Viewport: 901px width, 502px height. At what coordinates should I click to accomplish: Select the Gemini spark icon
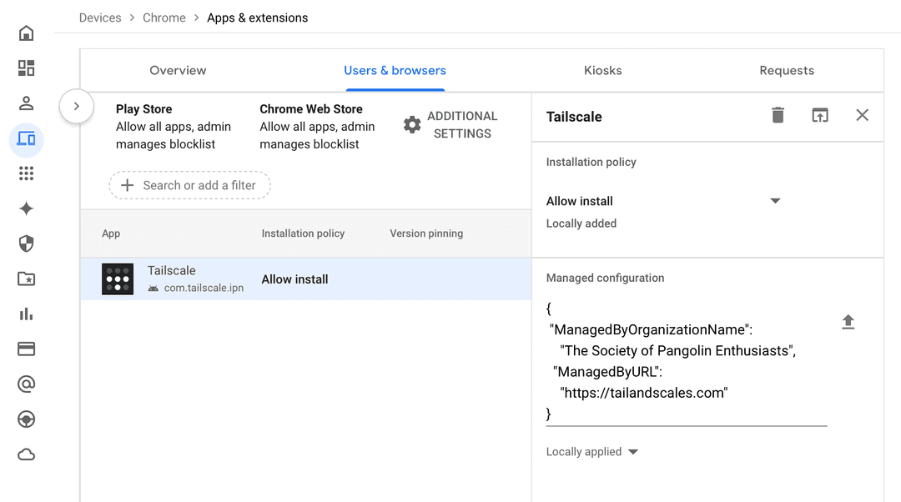point(26,208)
